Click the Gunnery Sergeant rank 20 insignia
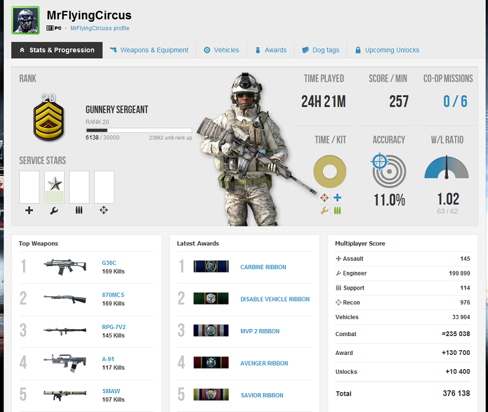This screenshot has height=412, width=488. tap(49, 118)
